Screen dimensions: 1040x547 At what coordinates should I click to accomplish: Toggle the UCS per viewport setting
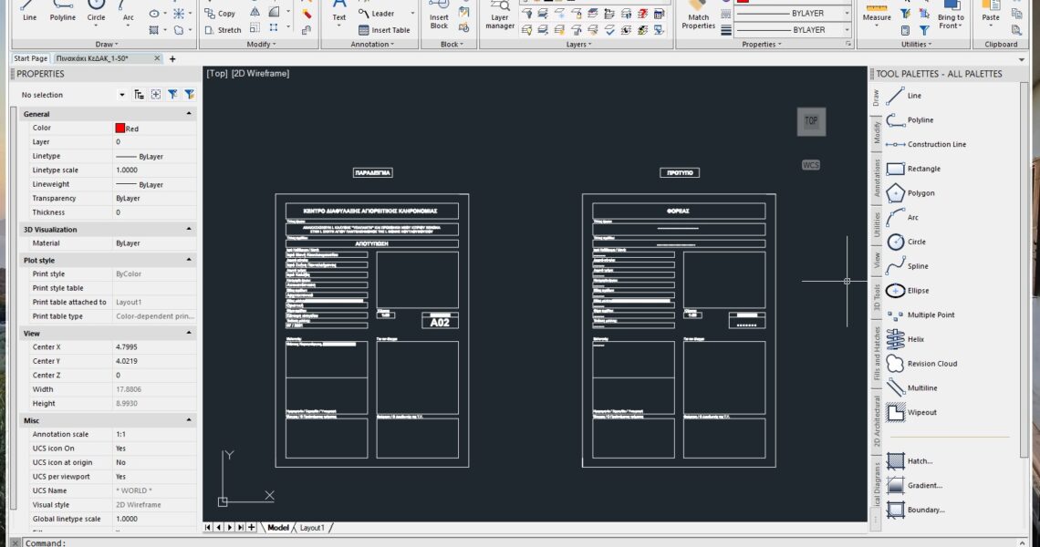click(153, 477)
